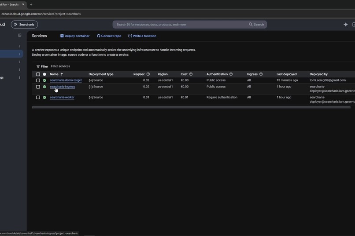Sort by the Name column header
The image size is (355, 236).
pos(54,74)
